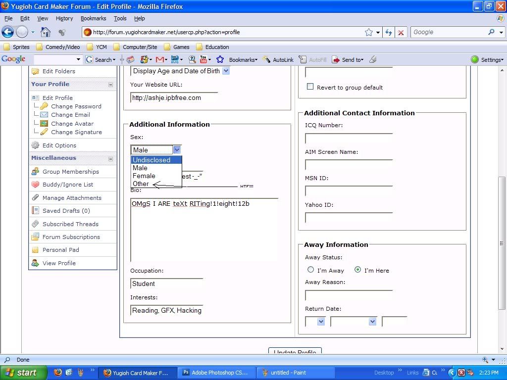The width and height of the screenshot is (507, 380).
Task: Click the Firefox Home icon
Action: tap(46, 32)
